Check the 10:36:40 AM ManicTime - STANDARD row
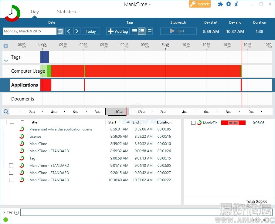This screenshot has width=275, height=224. click(11, 180)
